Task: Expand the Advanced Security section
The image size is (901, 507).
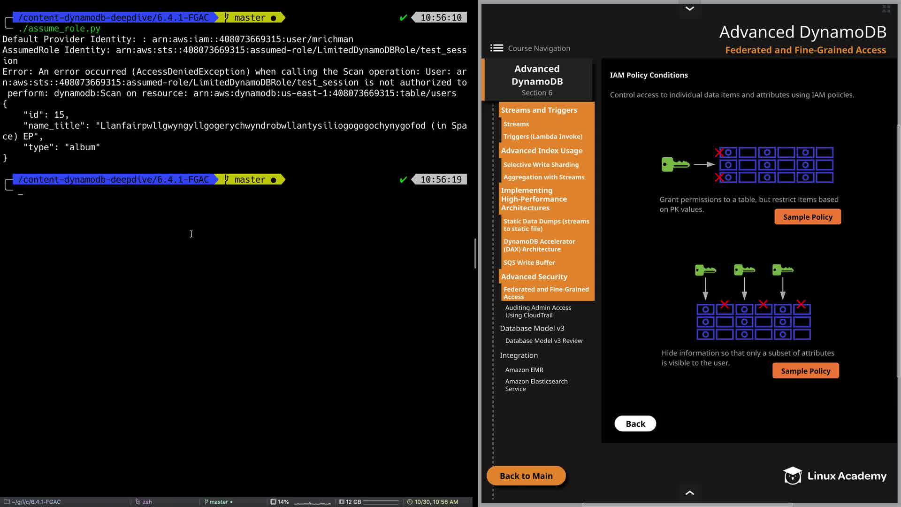Action: [x=534, y=277]
